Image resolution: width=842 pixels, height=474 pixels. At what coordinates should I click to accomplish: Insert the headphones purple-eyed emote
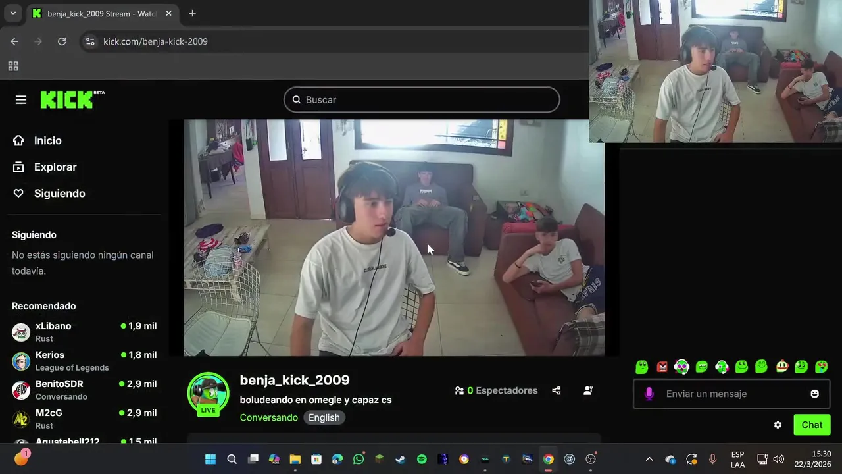681,367
